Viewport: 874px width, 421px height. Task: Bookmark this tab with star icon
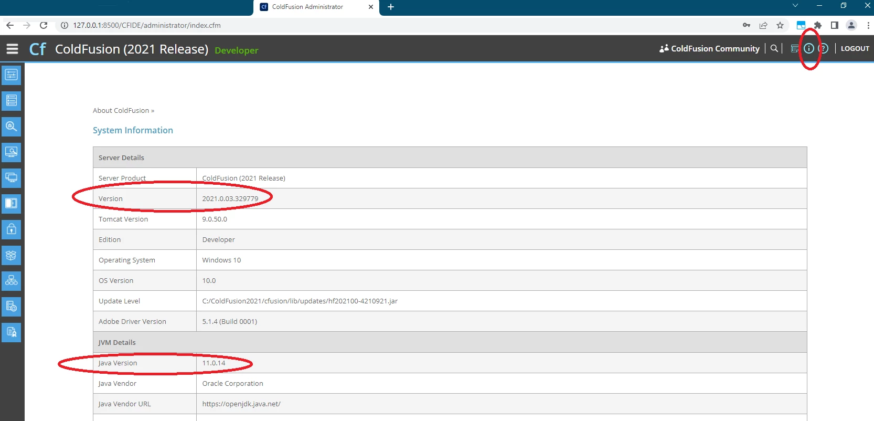tap(780, 25)
